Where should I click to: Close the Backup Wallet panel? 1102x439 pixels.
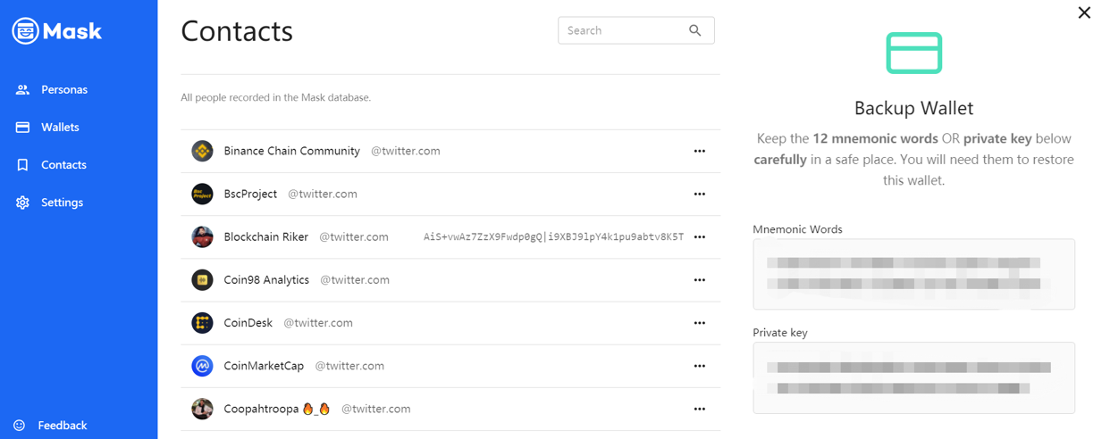tap(1084, 12)
